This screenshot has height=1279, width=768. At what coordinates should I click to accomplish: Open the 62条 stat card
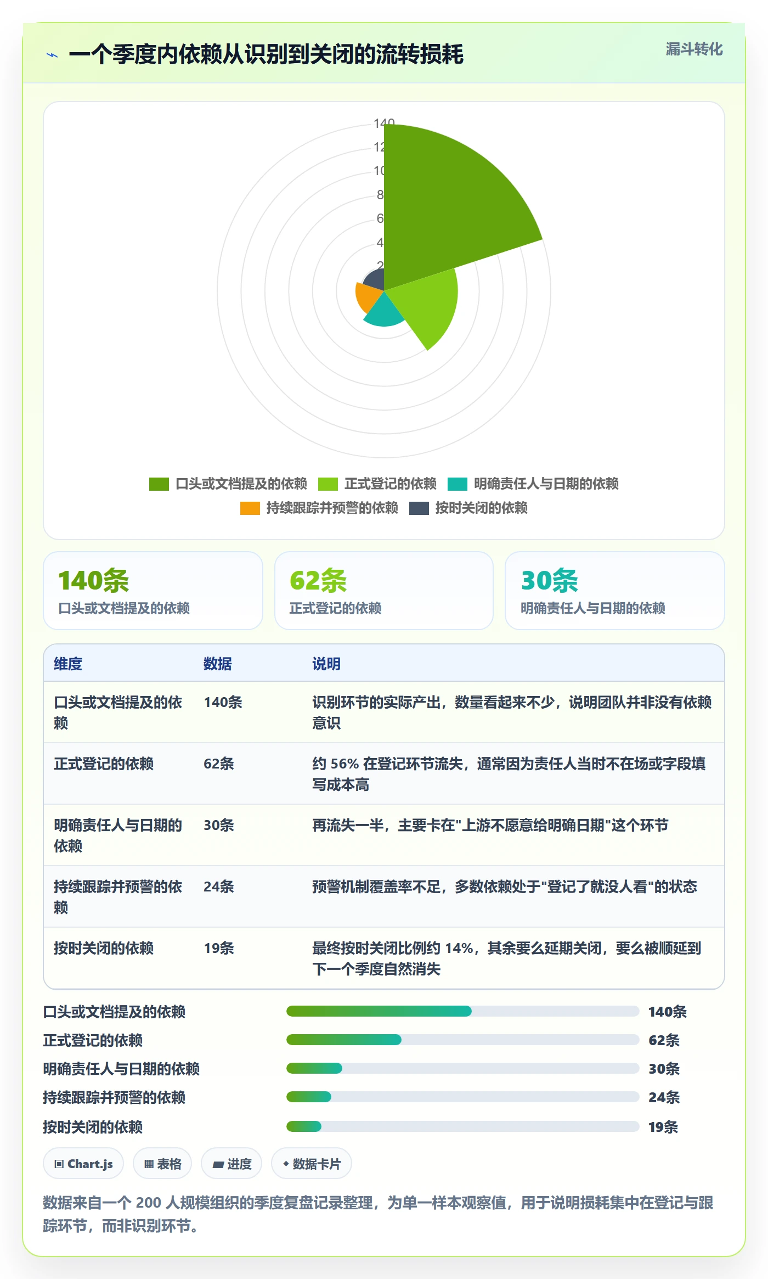click(x=384, y=591)
